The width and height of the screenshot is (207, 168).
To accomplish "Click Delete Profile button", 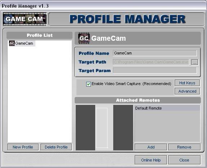I will (56, 147).
